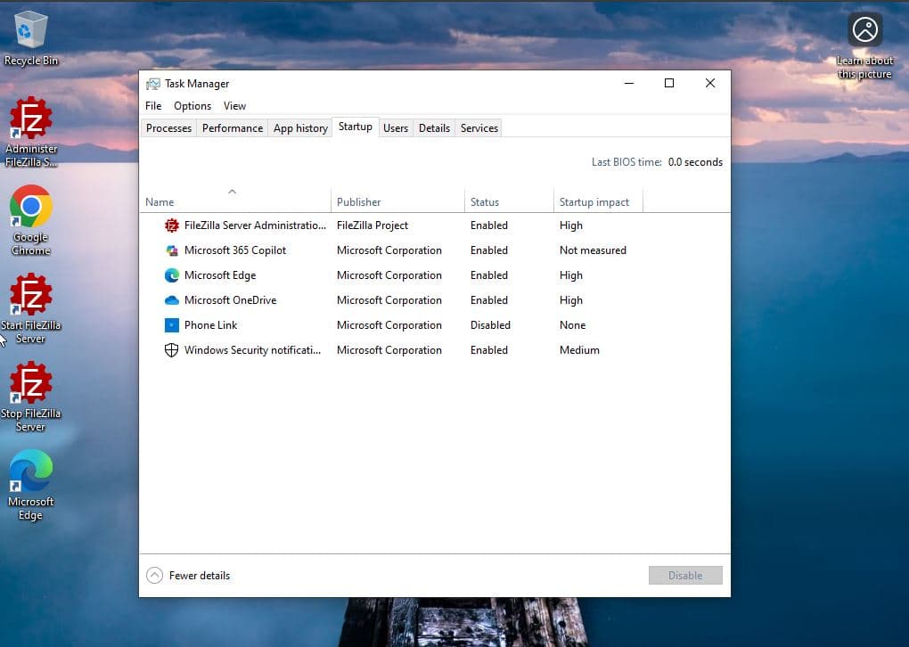Open the Recycle Bin desktop icon
This screenshot has height=647, width=909.
coord(30,30)
